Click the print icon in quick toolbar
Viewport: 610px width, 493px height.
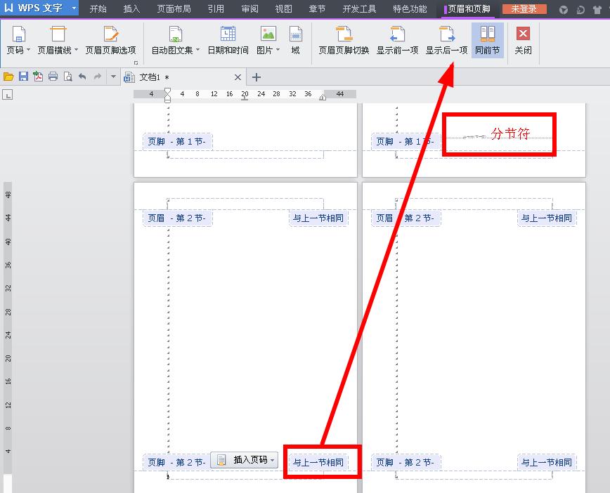pos(53,77)
